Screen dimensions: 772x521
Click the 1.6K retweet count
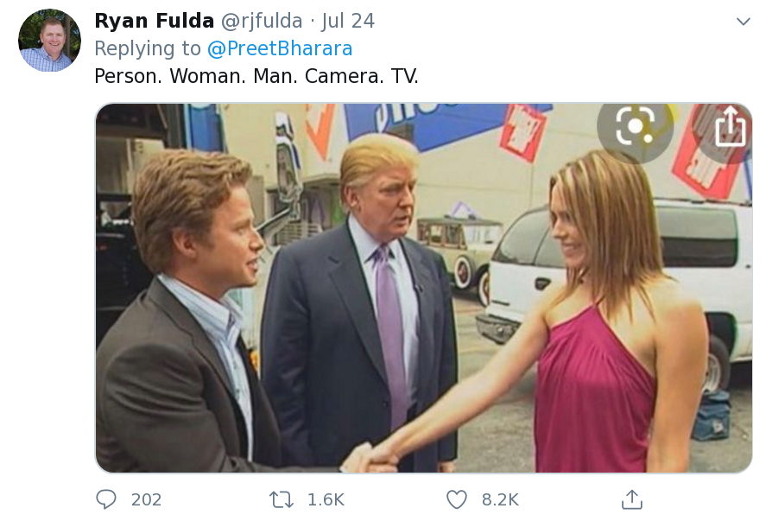[x=326, y=499]
